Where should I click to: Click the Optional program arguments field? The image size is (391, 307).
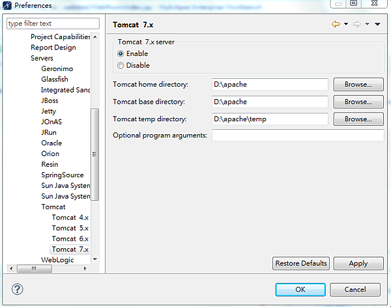point(298,135)
